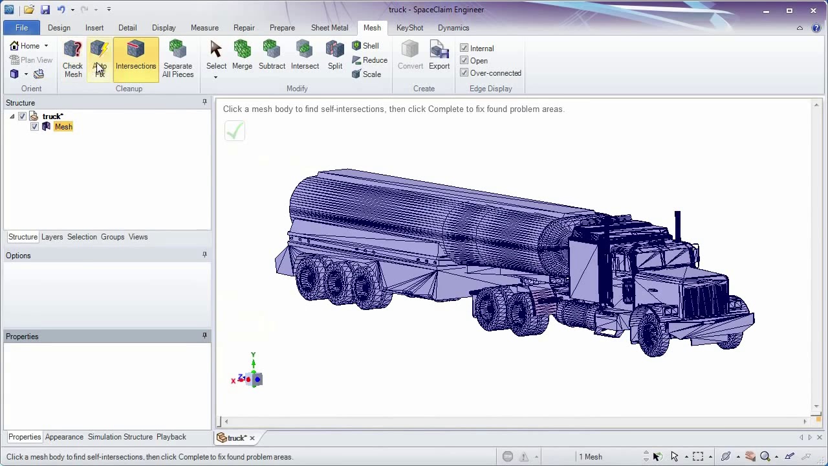This screenshot has height=466, width=828.
Task: Open a file using the folder icon
Action: tap(29, 10)
